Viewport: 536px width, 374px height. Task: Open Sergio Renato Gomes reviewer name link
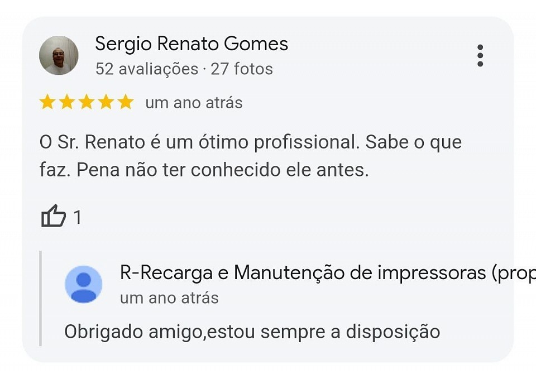pos(192,44)
